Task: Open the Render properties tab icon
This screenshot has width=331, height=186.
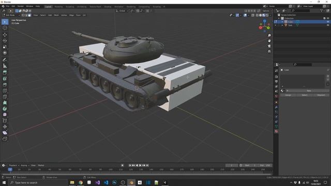Action: (276, 77)
